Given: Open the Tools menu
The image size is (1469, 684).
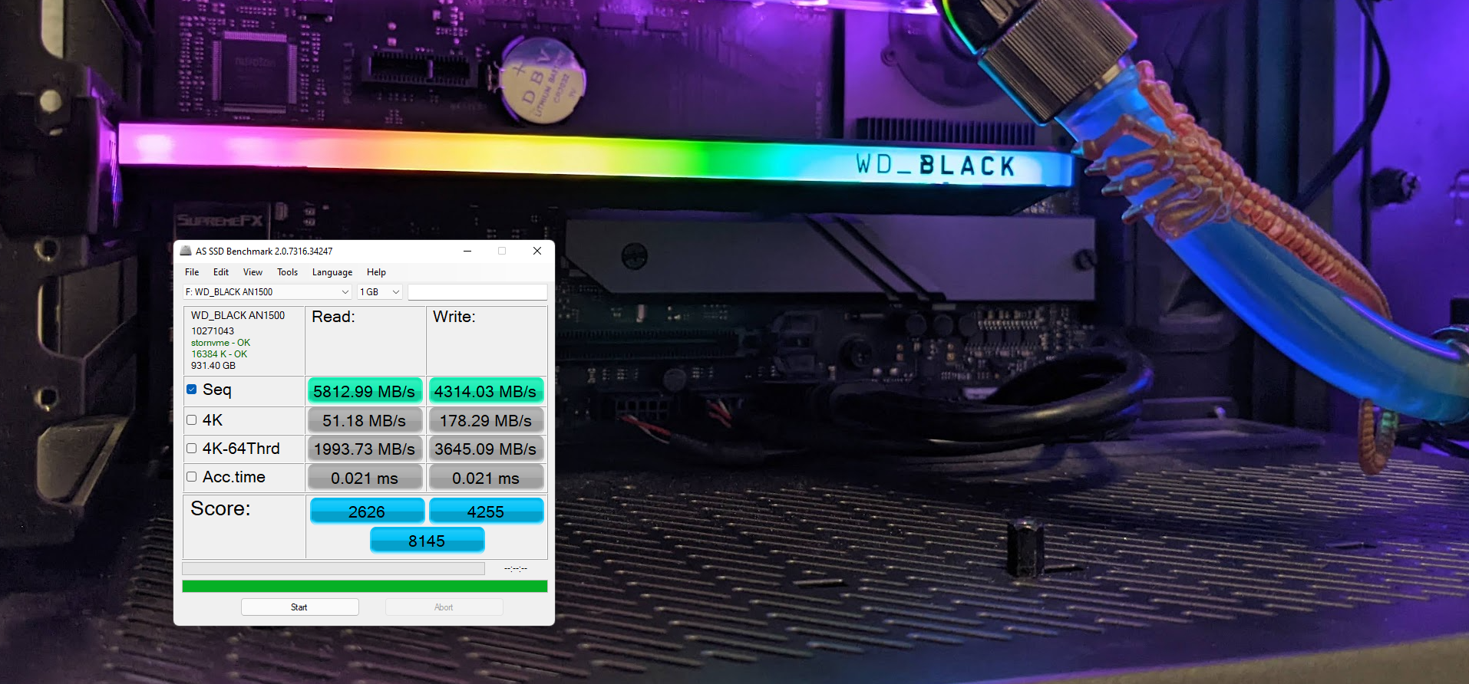Looking at the screenshot, I should tap(287, 272).
